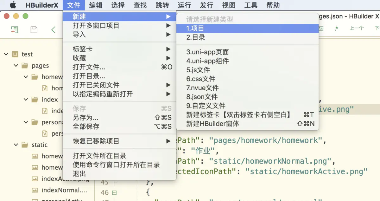Screen dimensions: 380x201
Task: Open the 查找 menu
Action: 140,5
